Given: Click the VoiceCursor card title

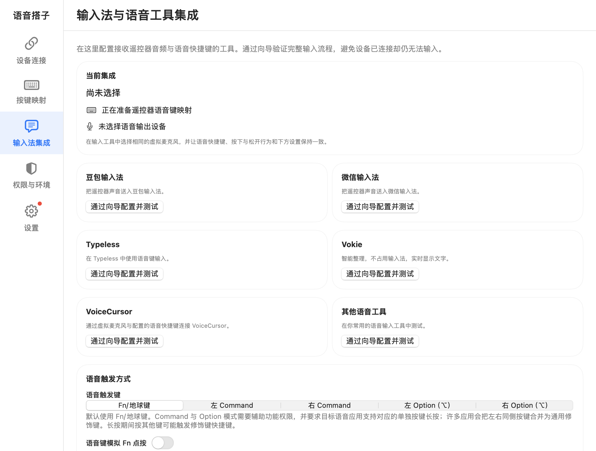Looking at the screenshot, I should click(x=109, y=312).
